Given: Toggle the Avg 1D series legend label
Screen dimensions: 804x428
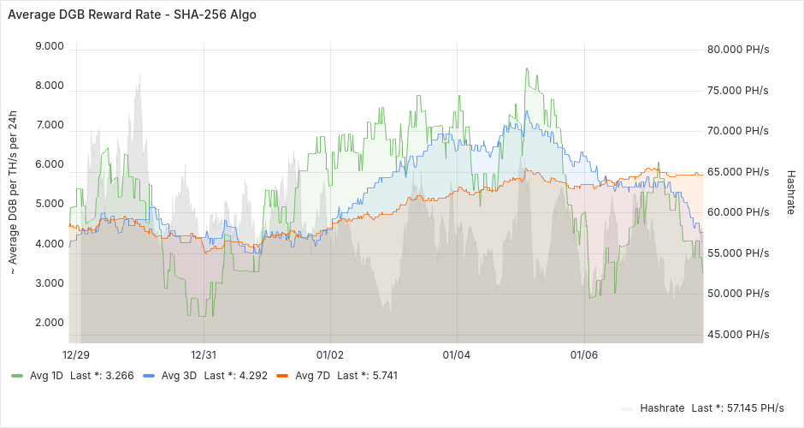Looking at the screenshot, I should click(x=47, y=376).
